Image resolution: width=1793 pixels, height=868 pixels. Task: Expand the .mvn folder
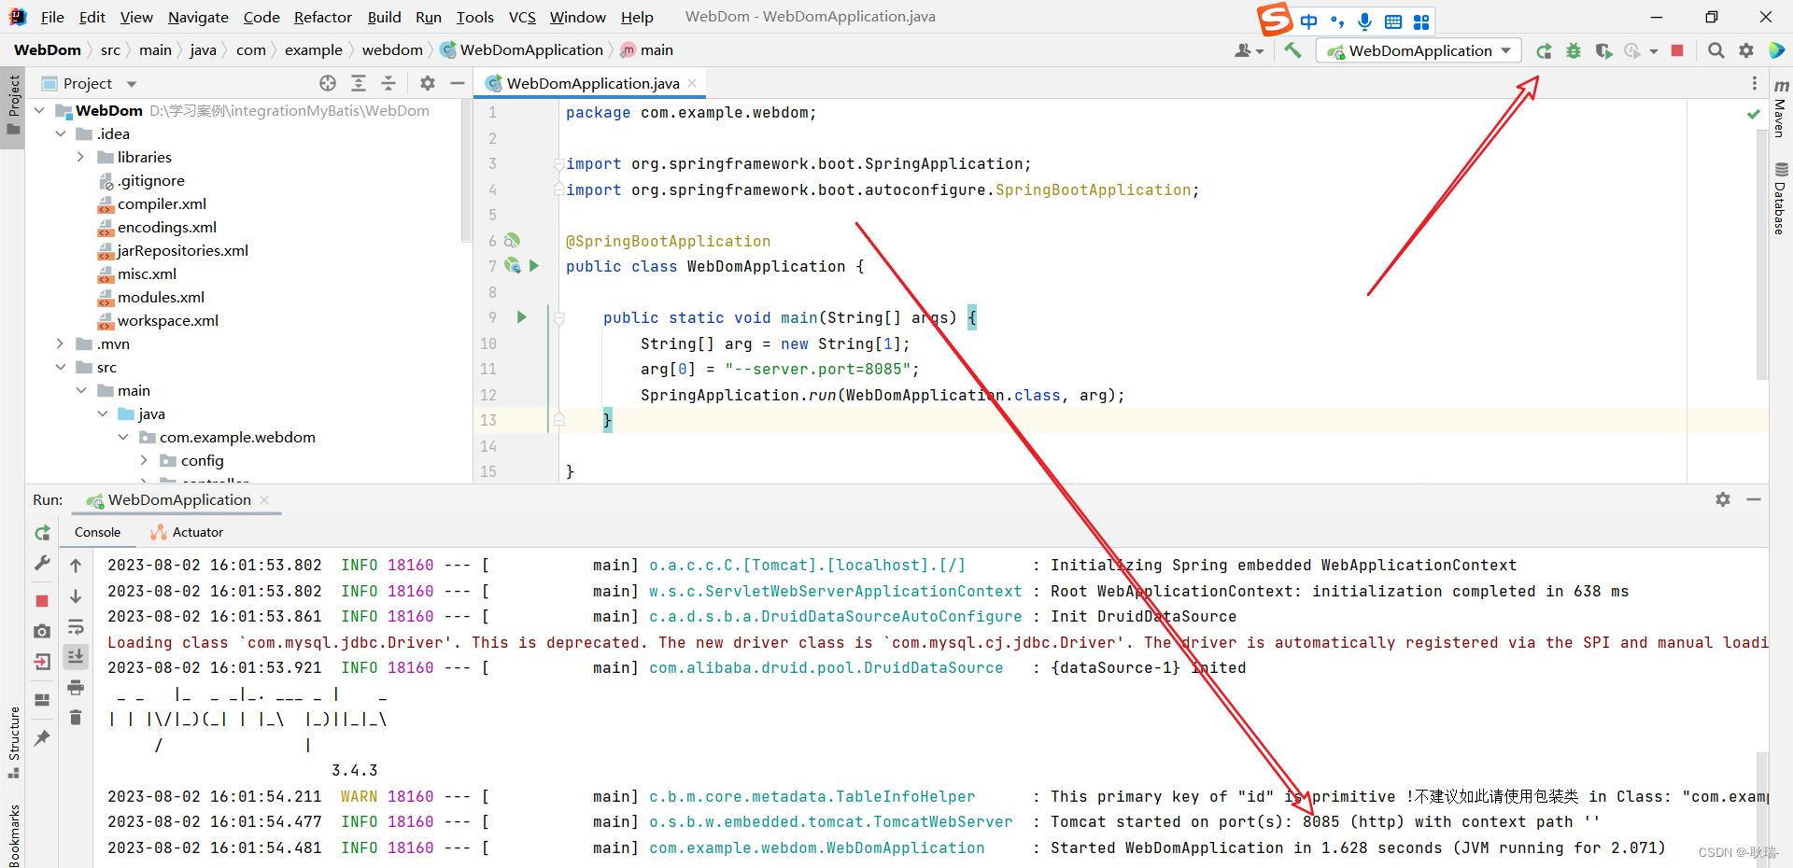60,343
